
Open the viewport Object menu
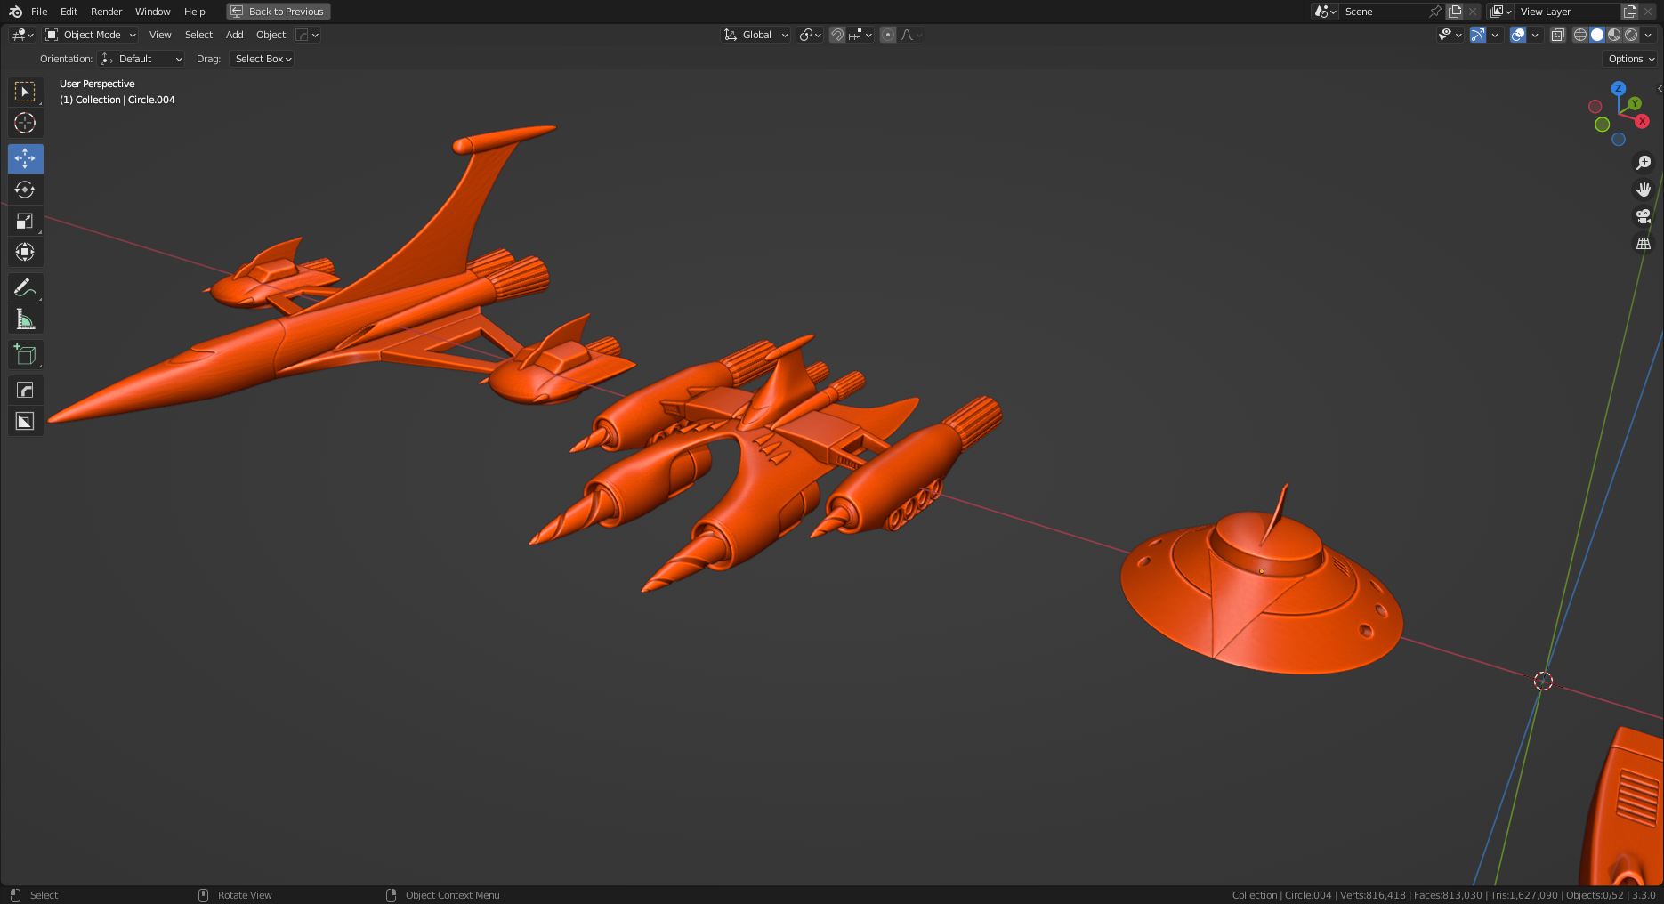271,35
